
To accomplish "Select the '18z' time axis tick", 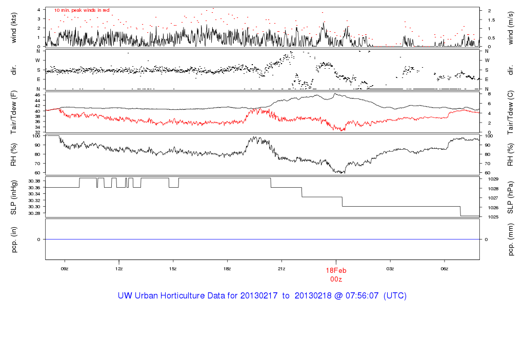I will tap(227, 269).
